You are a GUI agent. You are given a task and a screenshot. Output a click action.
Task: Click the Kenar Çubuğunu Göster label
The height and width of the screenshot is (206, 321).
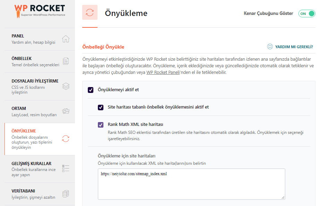[268, 14]
